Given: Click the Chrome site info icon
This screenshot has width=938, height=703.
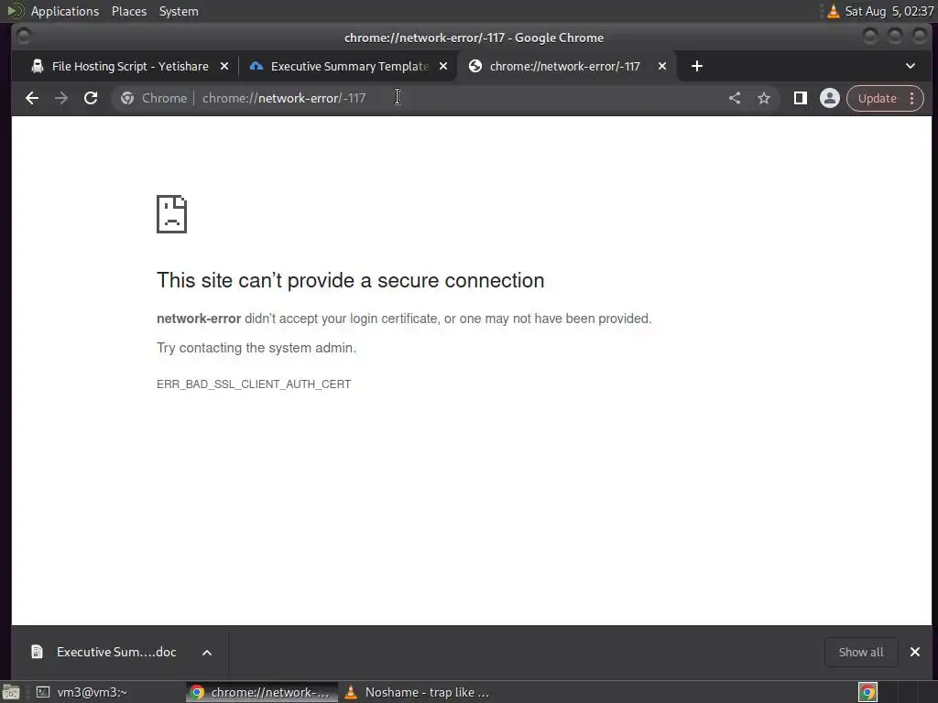Looking at the screenshot, I should point(126,98).
